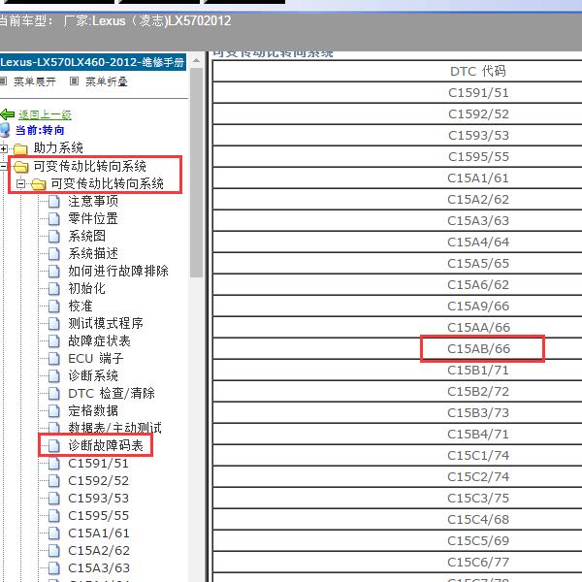582x582 pixels.
Task: Open the ECU 端子 document icon
Action: (x=54, y=359)
